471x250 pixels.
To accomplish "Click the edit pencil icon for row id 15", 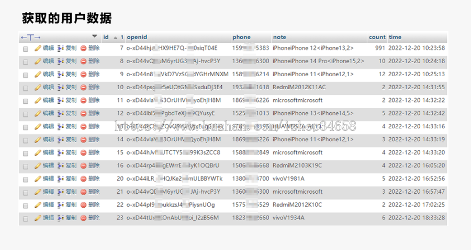I will (x=38, y=153).
